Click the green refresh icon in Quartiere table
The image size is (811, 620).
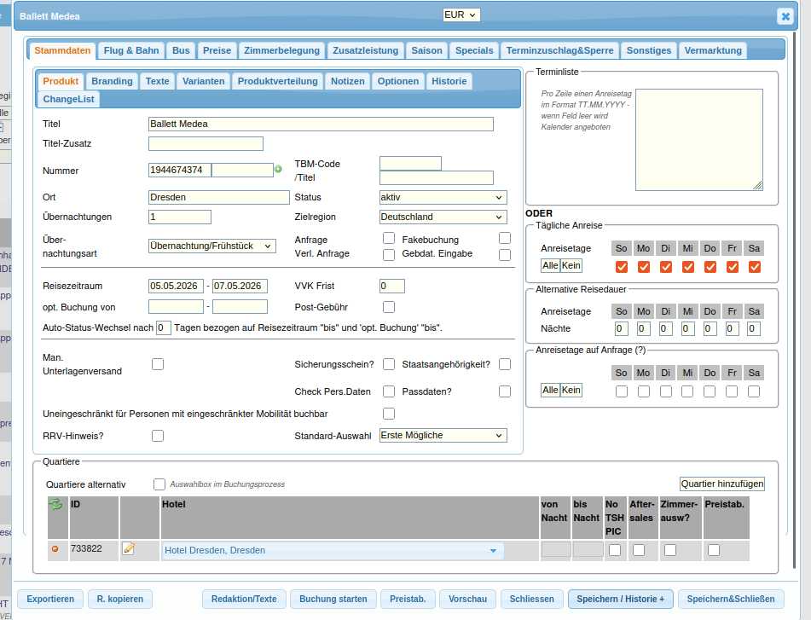click(x=56, y=505)
